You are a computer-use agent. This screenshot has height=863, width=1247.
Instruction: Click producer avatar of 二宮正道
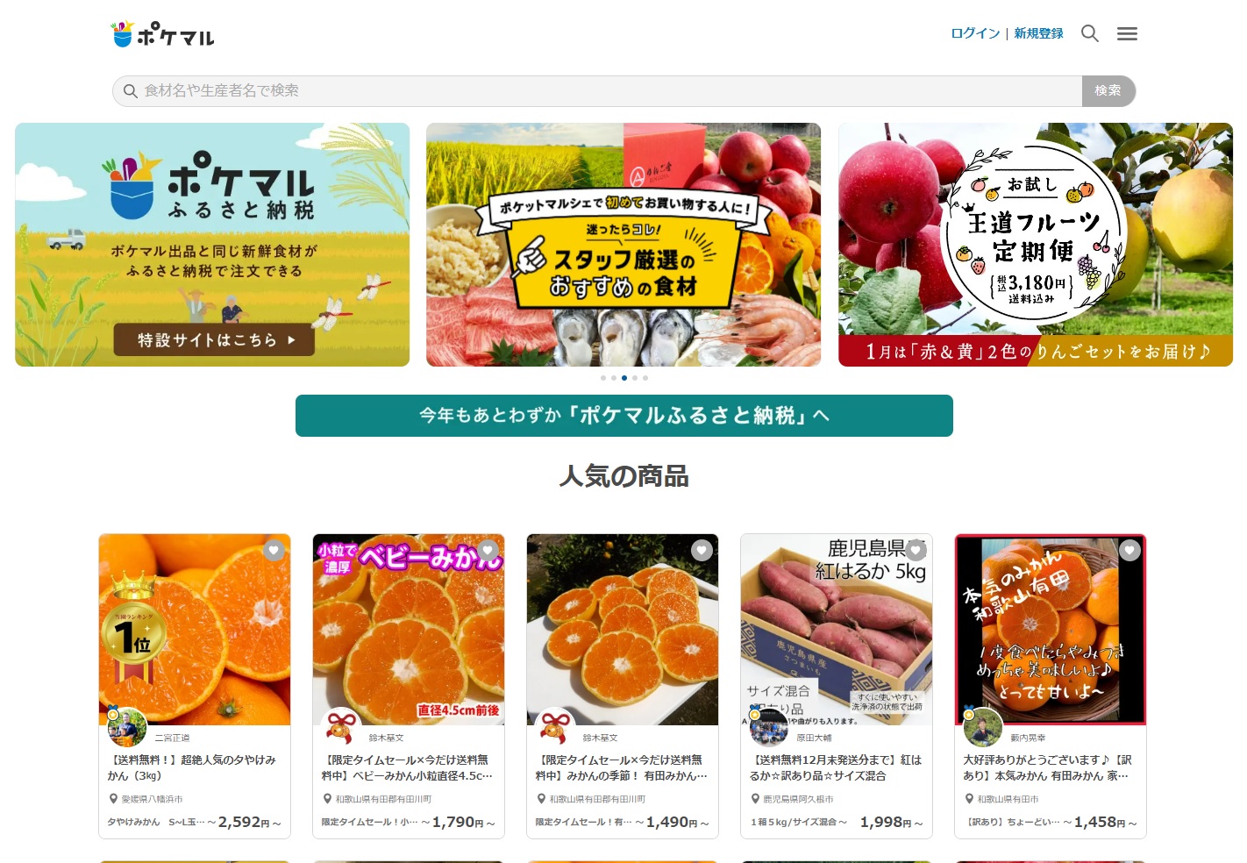coord(127,727)
